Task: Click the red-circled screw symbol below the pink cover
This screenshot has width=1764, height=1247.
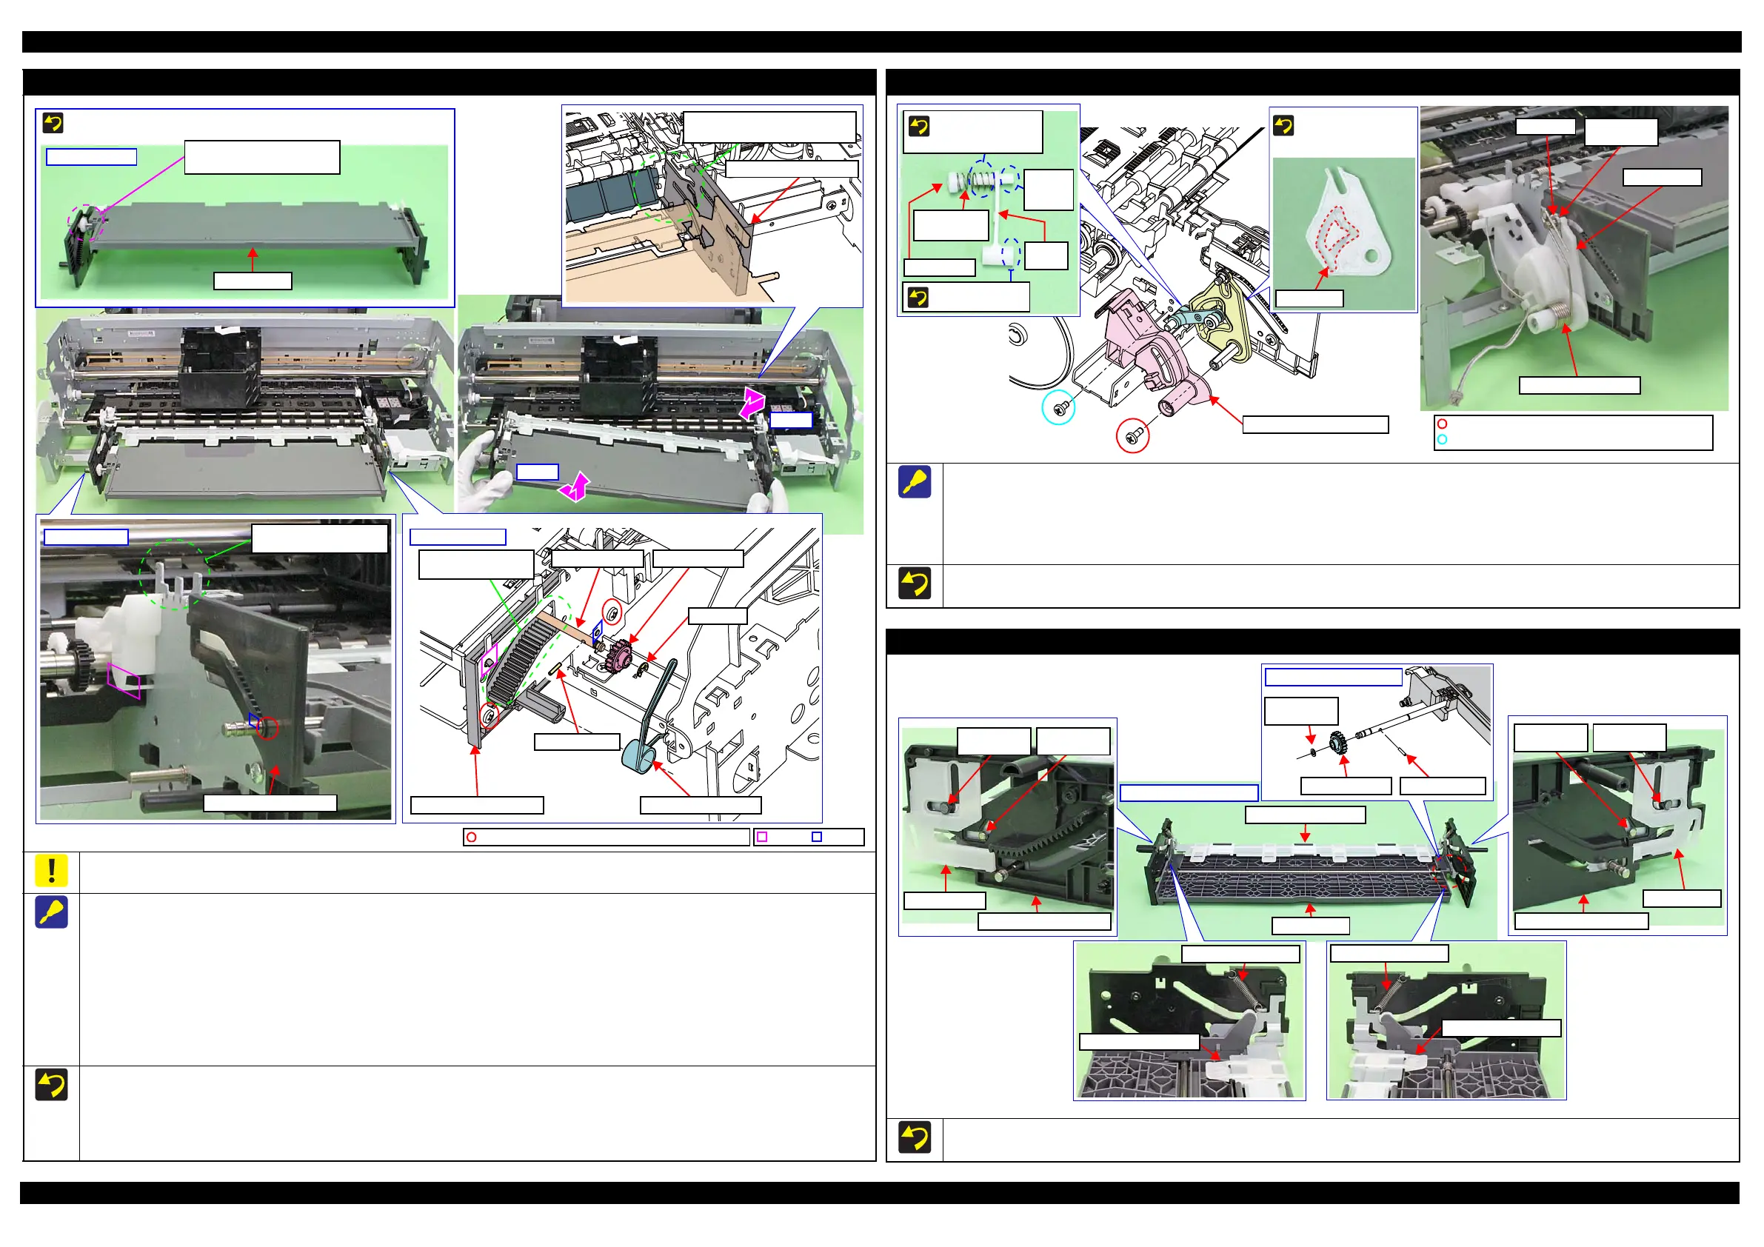Action: tap(1133, 436)
